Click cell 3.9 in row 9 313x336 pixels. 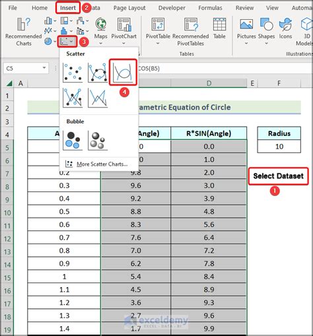[209, 199]
